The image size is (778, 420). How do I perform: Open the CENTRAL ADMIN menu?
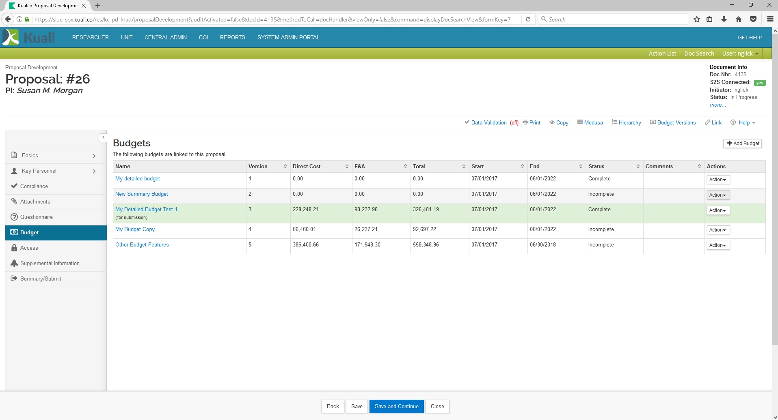click(166, 37)
